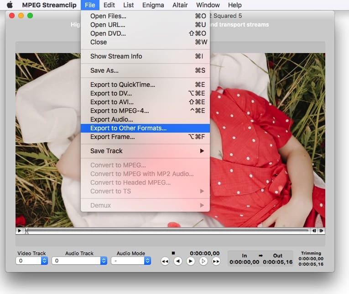
Task: Choose Open URL… menu entry
Action: [x=145, y=25]
